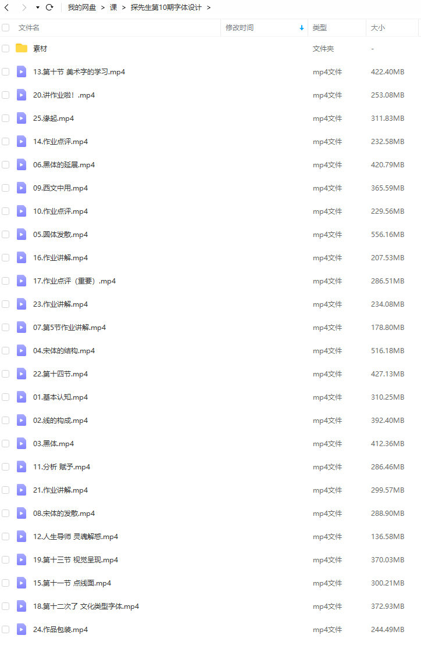Click the video icon of 13.第十节 美术字的学习.mp4
Screen dimensions: 421x646
point(22,71)
